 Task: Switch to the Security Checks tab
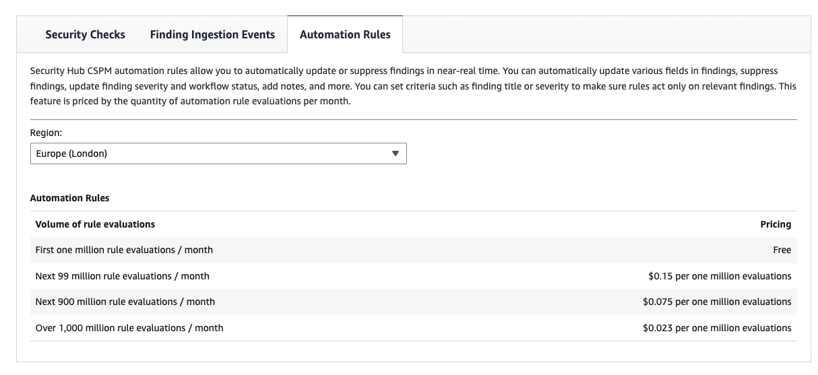tap(85, 34)
